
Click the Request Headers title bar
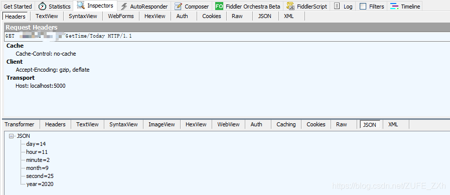[x=227, y=28]
